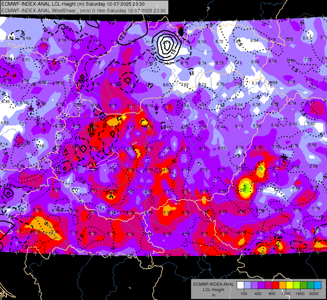Click the wind shear value 6.25
The height and width of the screenshot is (300, 327).
click(x=259, y=168)
